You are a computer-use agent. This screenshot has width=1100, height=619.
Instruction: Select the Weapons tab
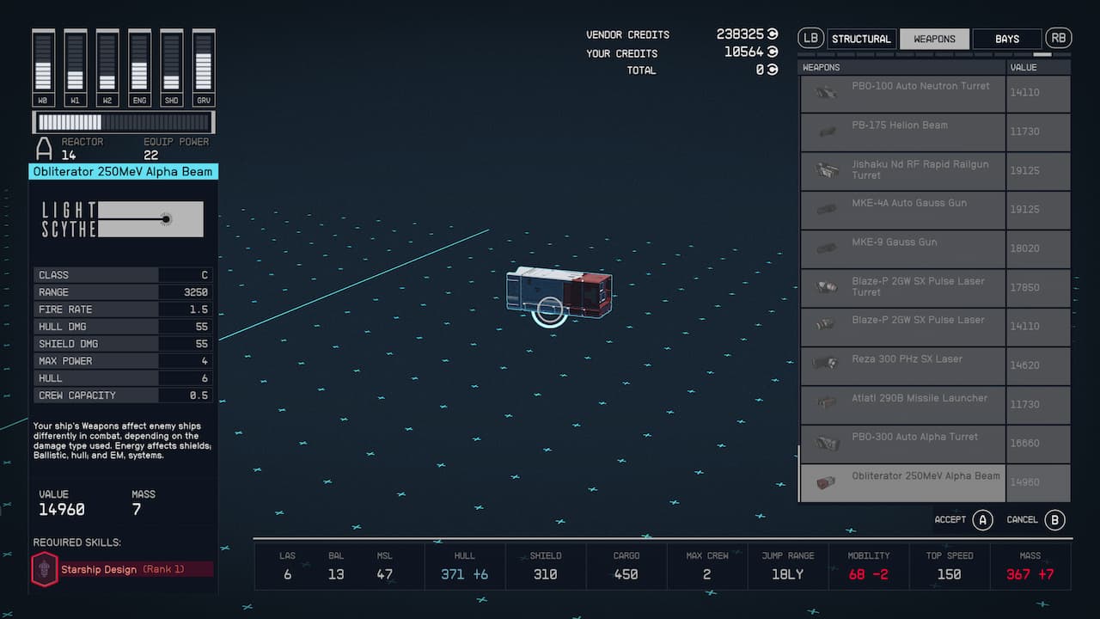[934, 39]
